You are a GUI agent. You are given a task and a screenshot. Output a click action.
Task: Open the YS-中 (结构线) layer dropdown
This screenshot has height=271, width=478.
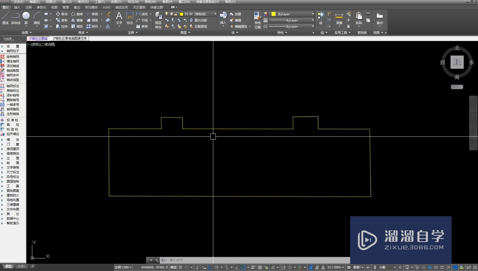(215, 14)
